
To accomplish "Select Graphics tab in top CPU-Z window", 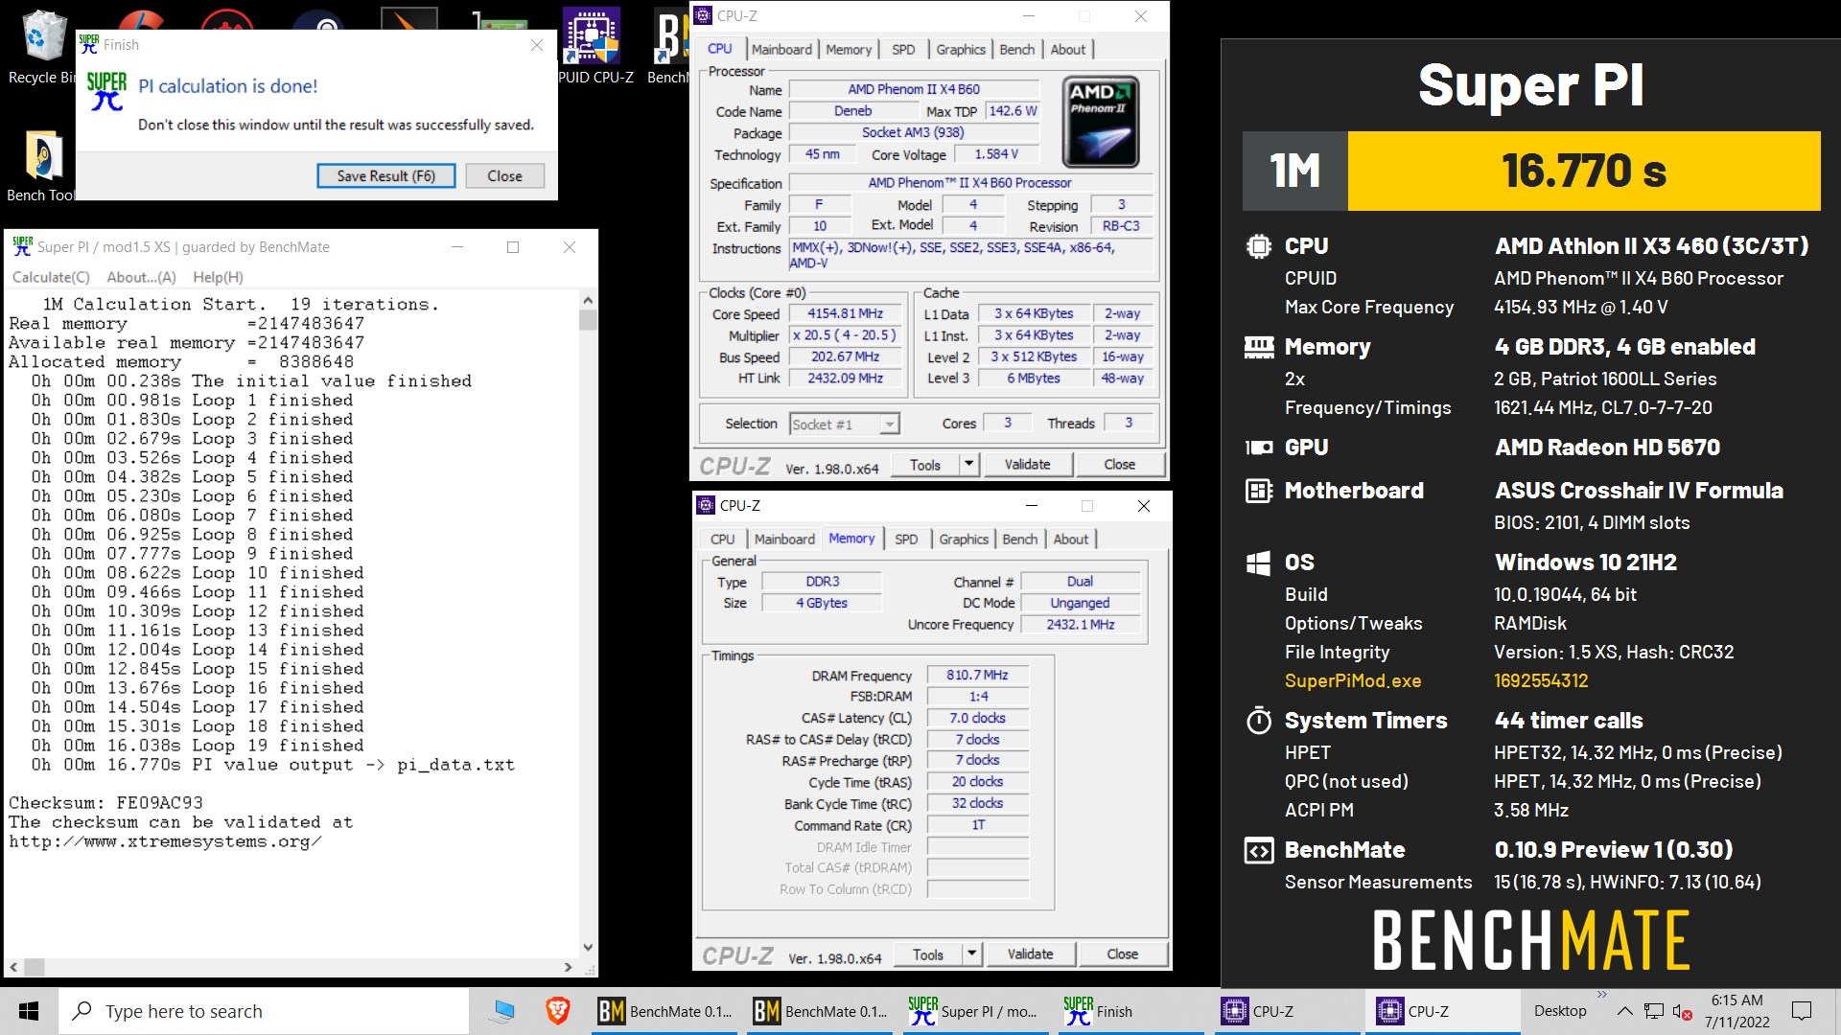I will (x=961, y=49).
